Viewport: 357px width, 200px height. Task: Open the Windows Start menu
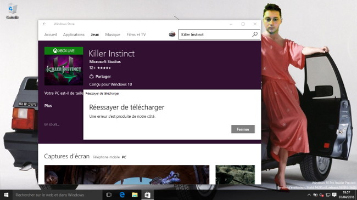pos(6,195)
